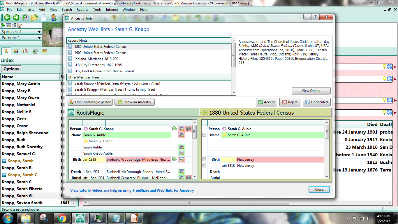Click question icon beside Indiana, Marriages
This screenshot has height=224, width=398.
click(x=70, y=59)
